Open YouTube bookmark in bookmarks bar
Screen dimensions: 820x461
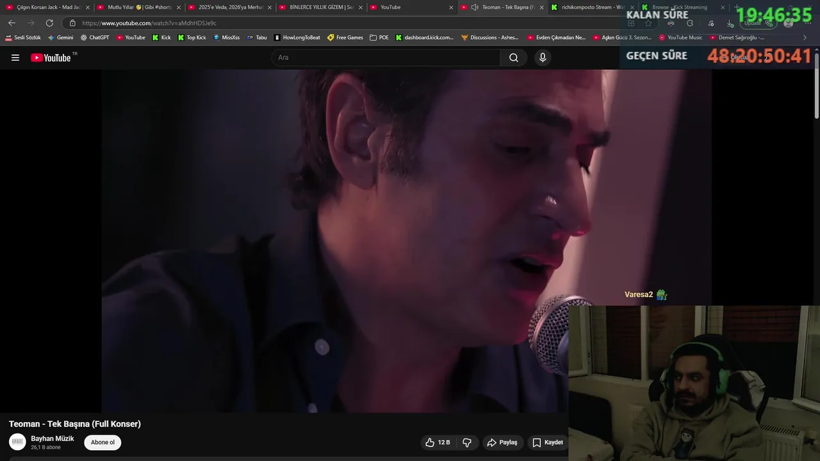[x=131, y=38]
